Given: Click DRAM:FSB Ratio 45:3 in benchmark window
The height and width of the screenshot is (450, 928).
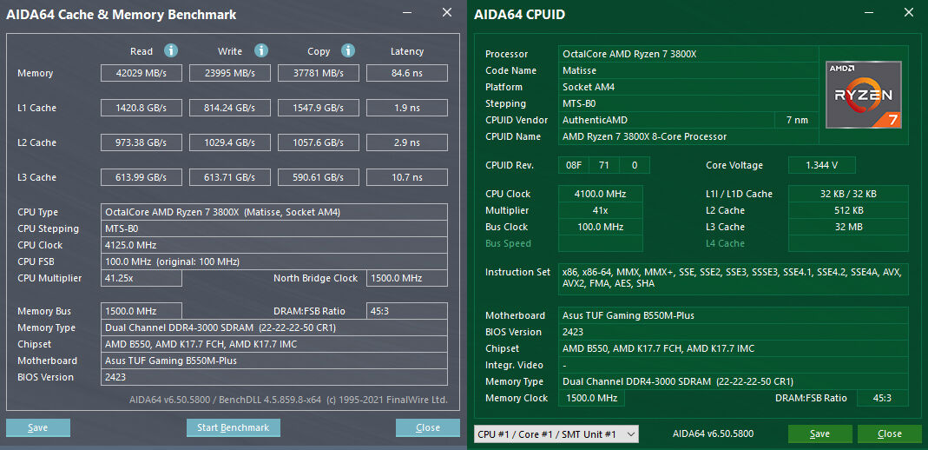Looking at the screenshot, I should 407,312.
